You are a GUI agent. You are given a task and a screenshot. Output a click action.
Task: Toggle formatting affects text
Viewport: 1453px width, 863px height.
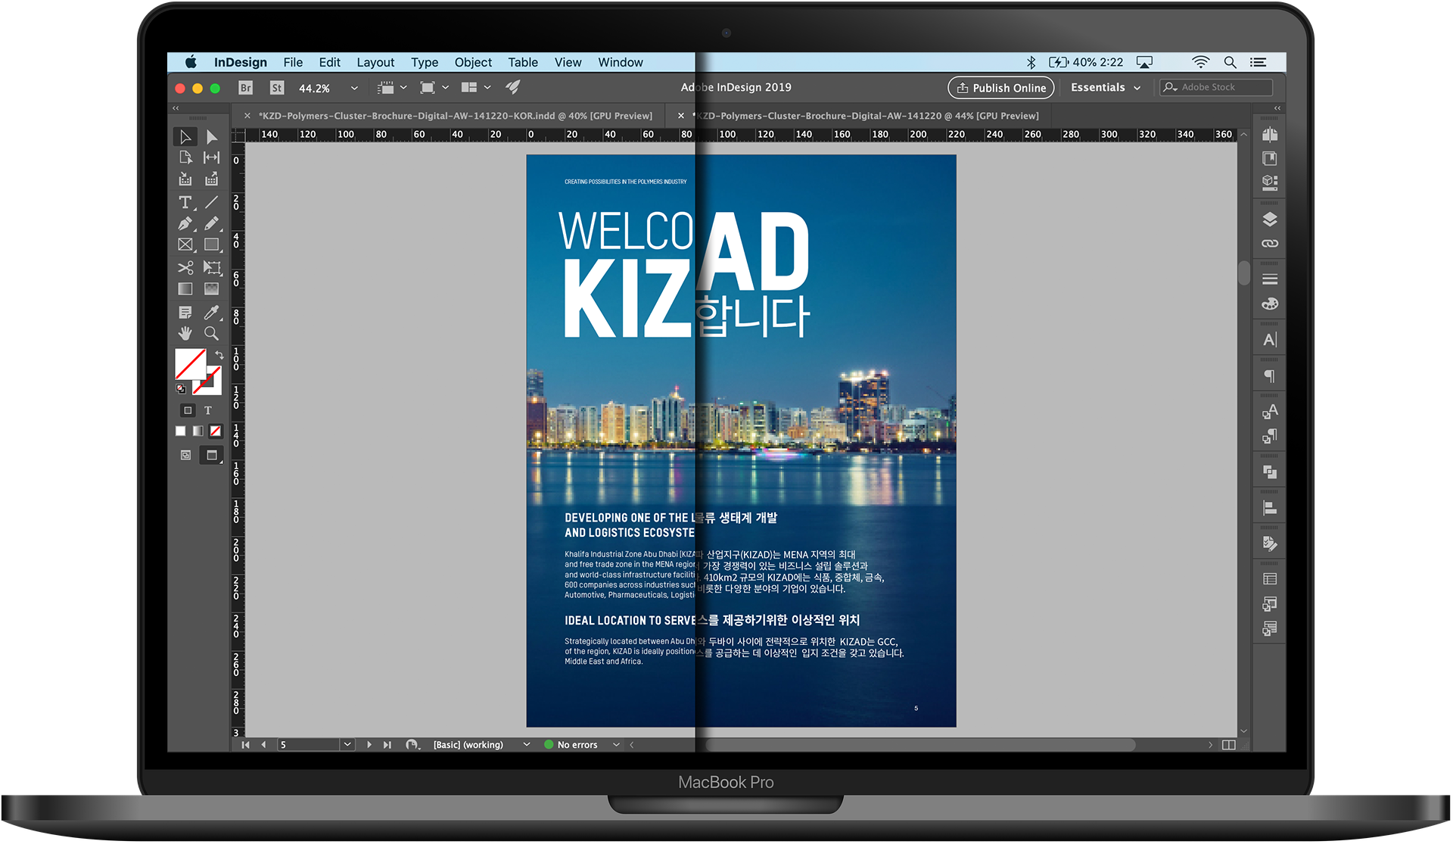point(208,410)
